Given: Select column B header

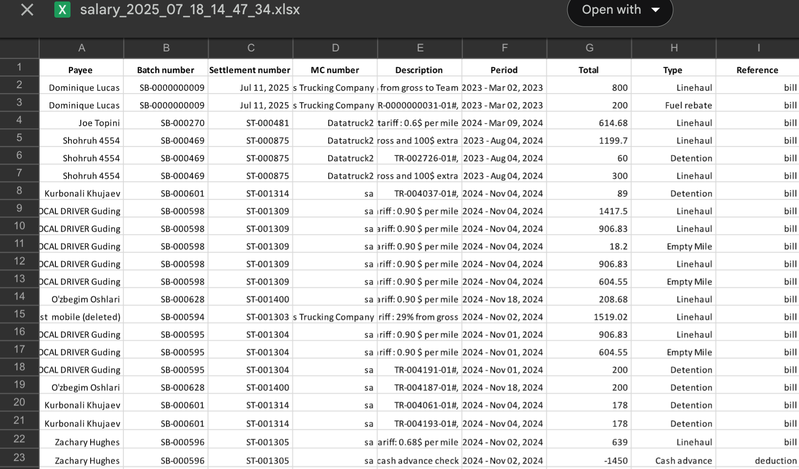Looking at the screenshot, I should (x=166, y=48).
